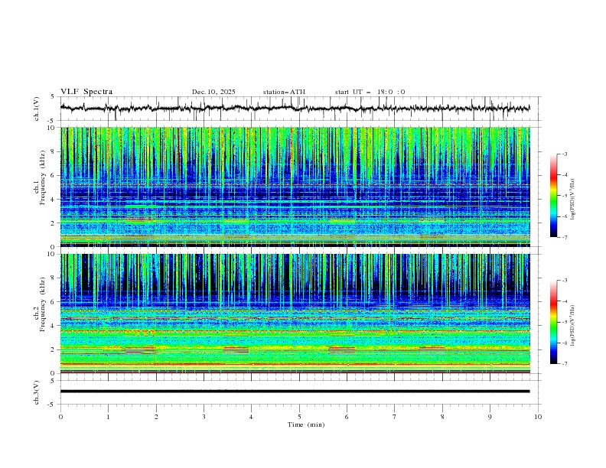
Task: Click the "ch.1(V)" axis label
Action: coord(37,109)
